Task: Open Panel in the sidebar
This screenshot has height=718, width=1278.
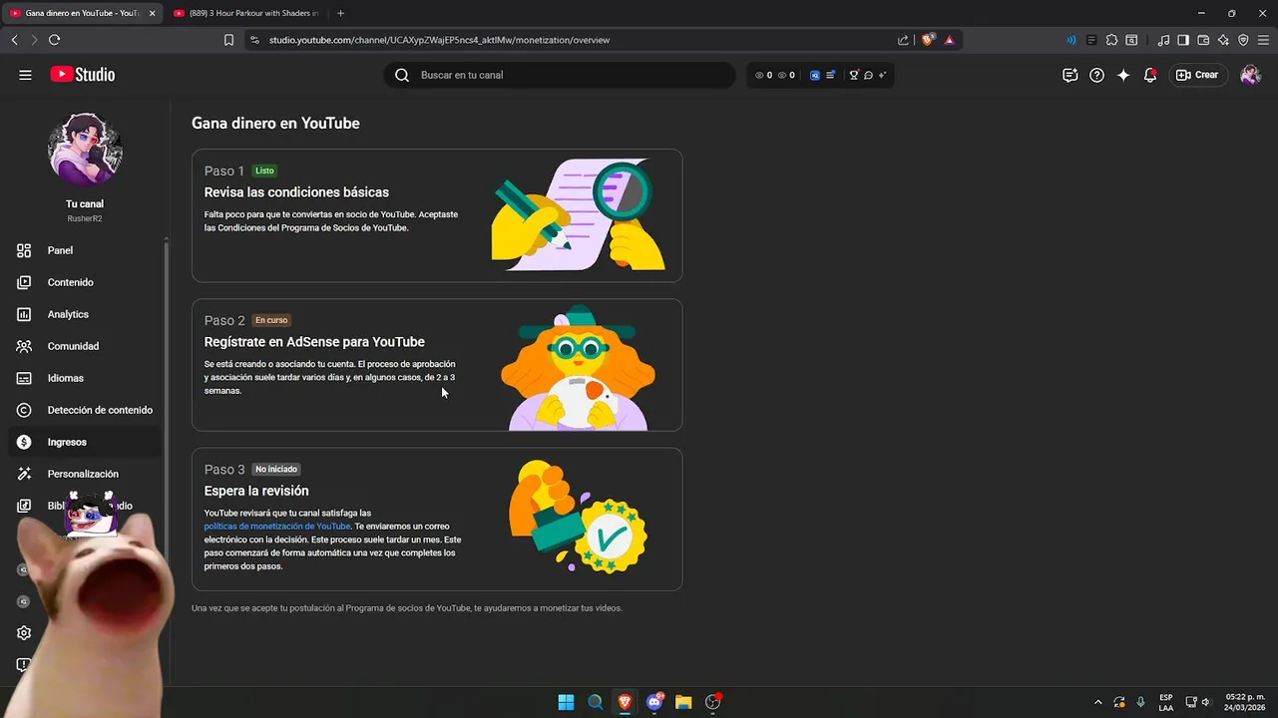Action: tap(84, 250)
